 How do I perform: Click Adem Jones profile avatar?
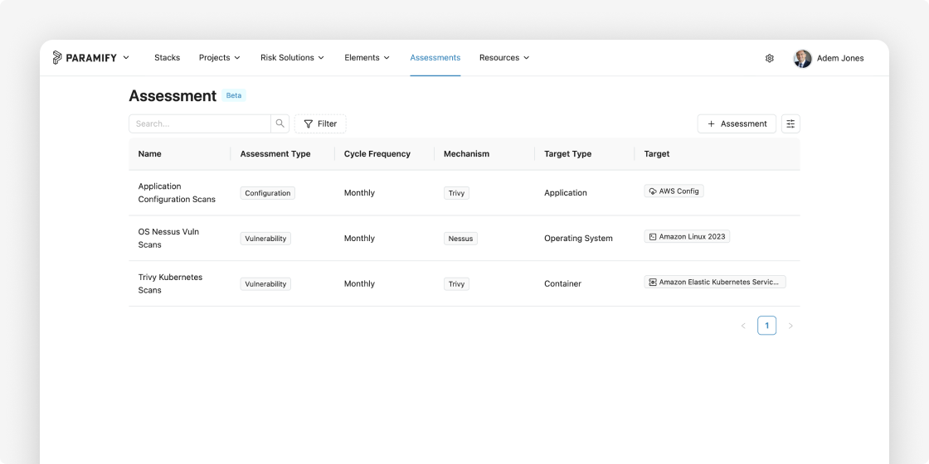click(x=803, y=58)
